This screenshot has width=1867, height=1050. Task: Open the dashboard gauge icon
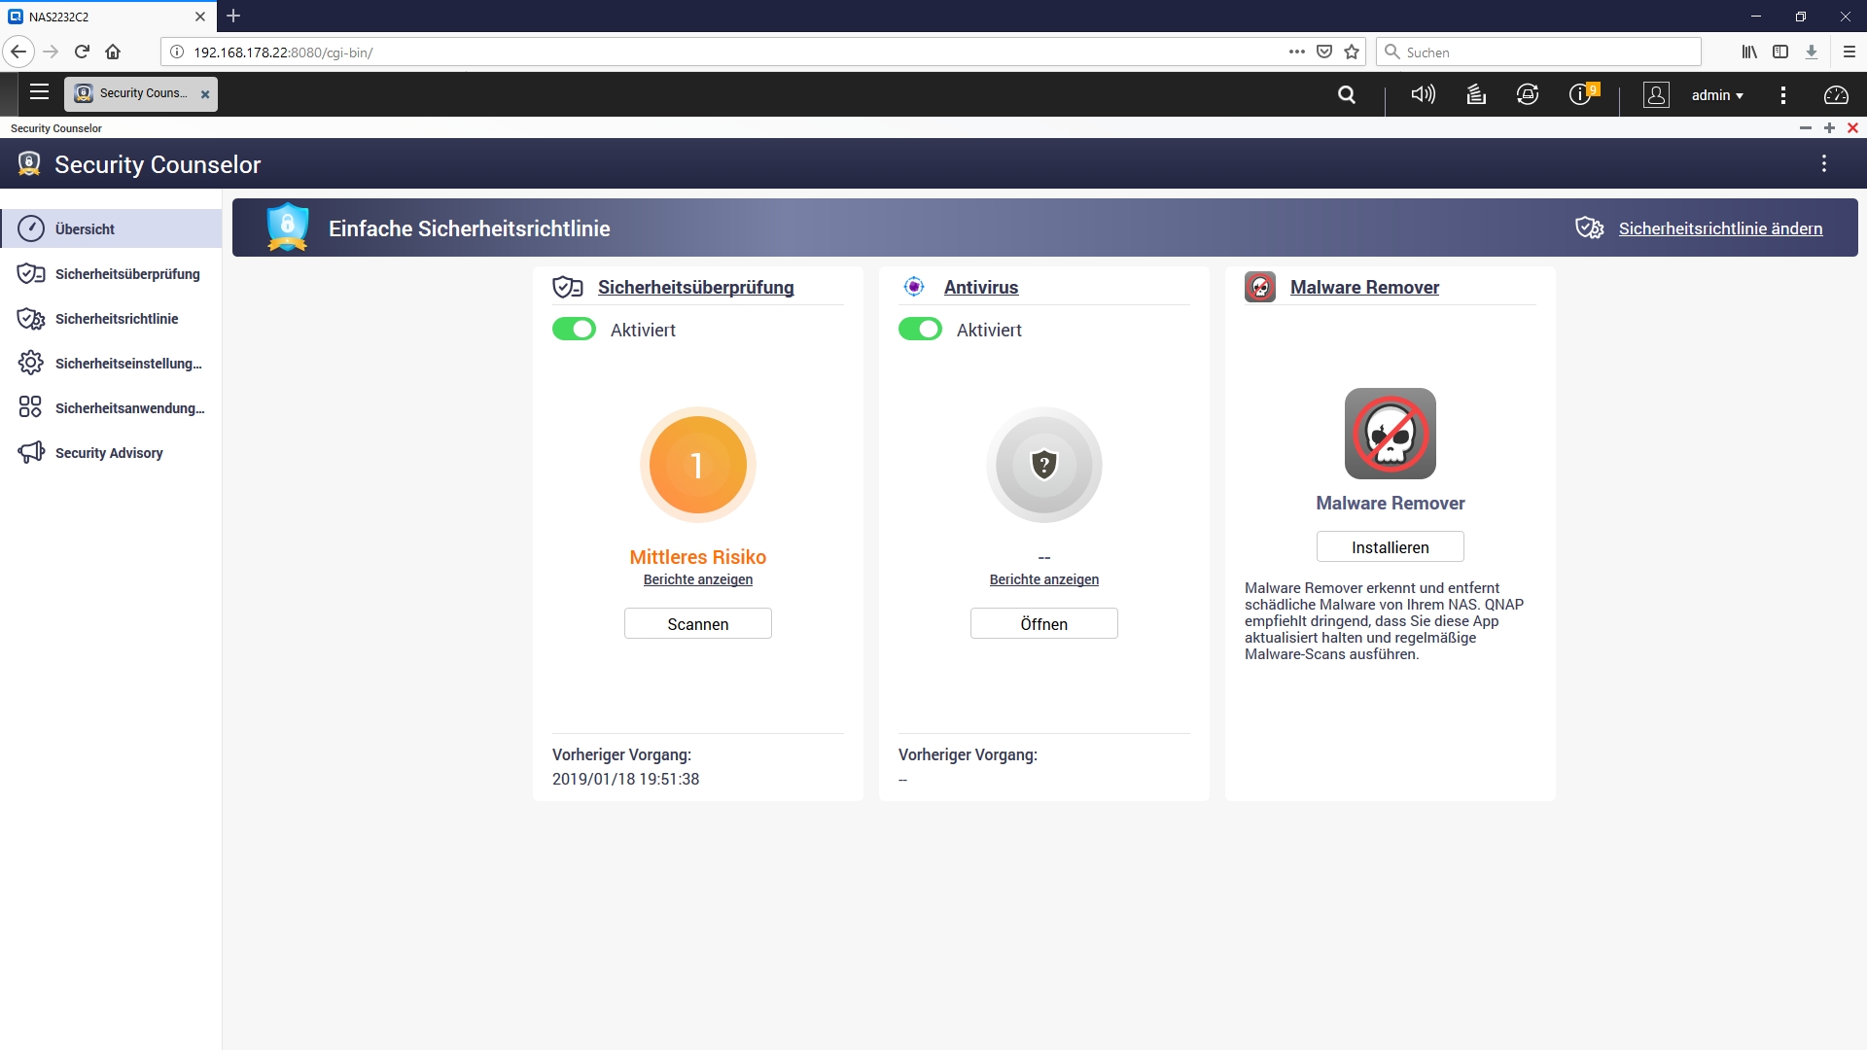[1836, 94]
